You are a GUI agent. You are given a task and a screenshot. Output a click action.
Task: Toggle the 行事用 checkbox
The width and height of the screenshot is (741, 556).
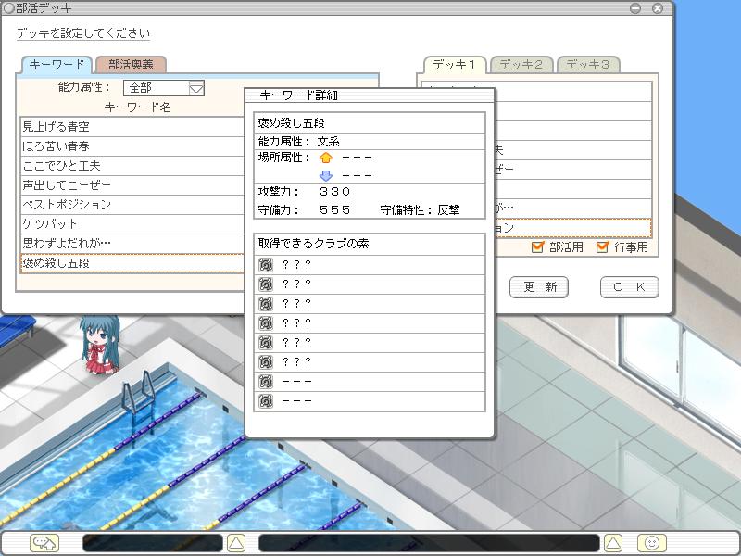click(x=602, y=246)
